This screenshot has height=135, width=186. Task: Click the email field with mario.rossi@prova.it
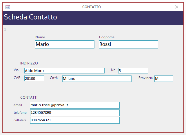coord(75,105)
